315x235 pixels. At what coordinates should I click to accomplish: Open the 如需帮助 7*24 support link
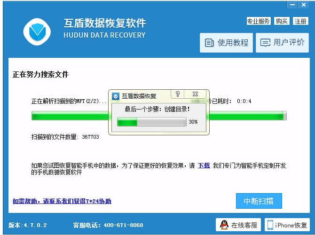(62, 201)
